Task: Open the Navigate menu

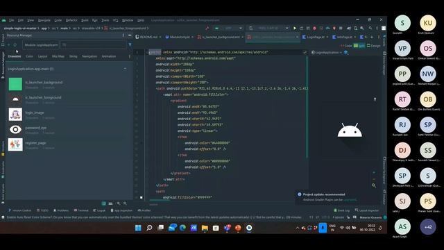Action: tap(44, 20)
